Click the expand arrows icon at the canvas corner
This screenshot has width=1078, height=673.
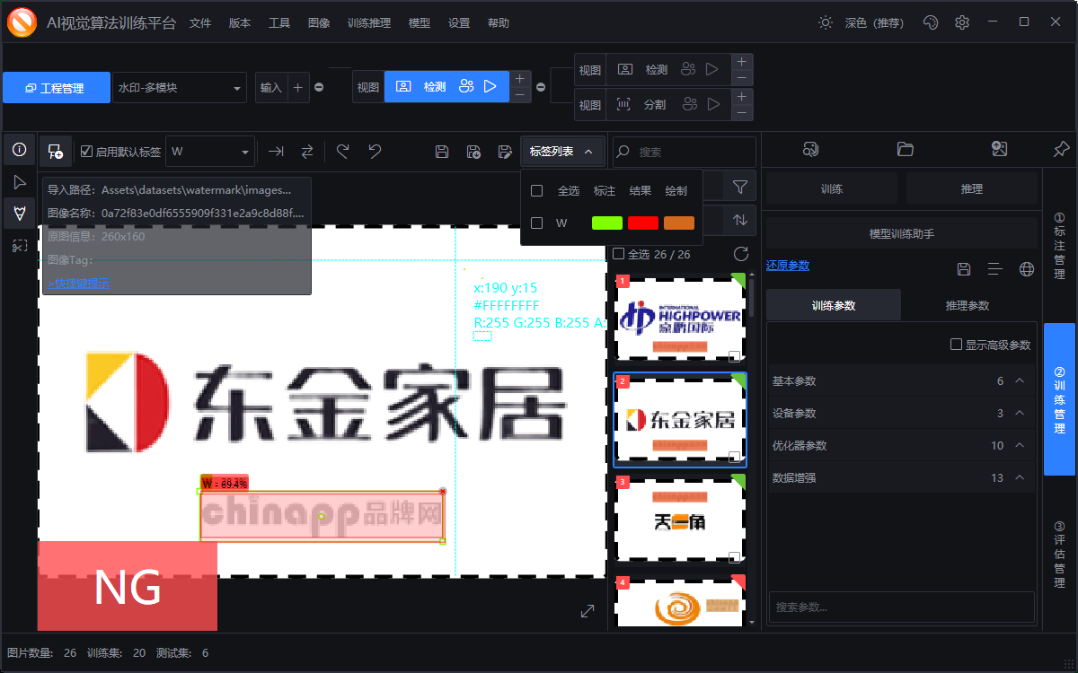click(x=588, y=611)
